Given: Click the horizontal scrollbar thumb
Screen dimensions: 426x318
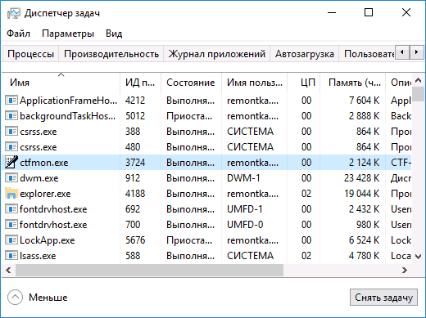Looking at the screenshot, I should click(x=149, y=270).
